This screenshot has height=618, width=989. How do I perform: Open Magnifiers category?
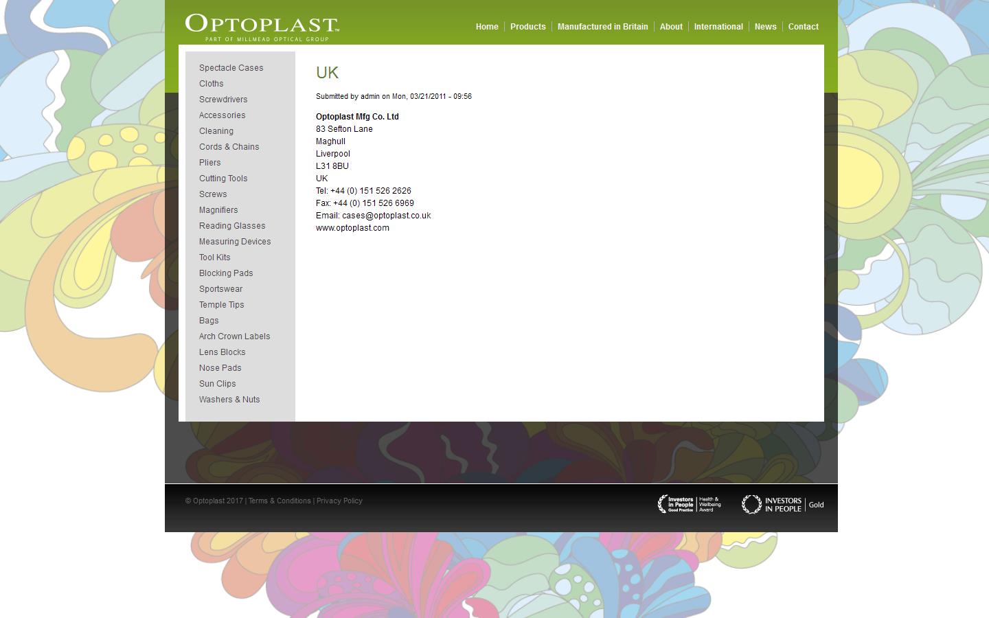coord(218,210)
